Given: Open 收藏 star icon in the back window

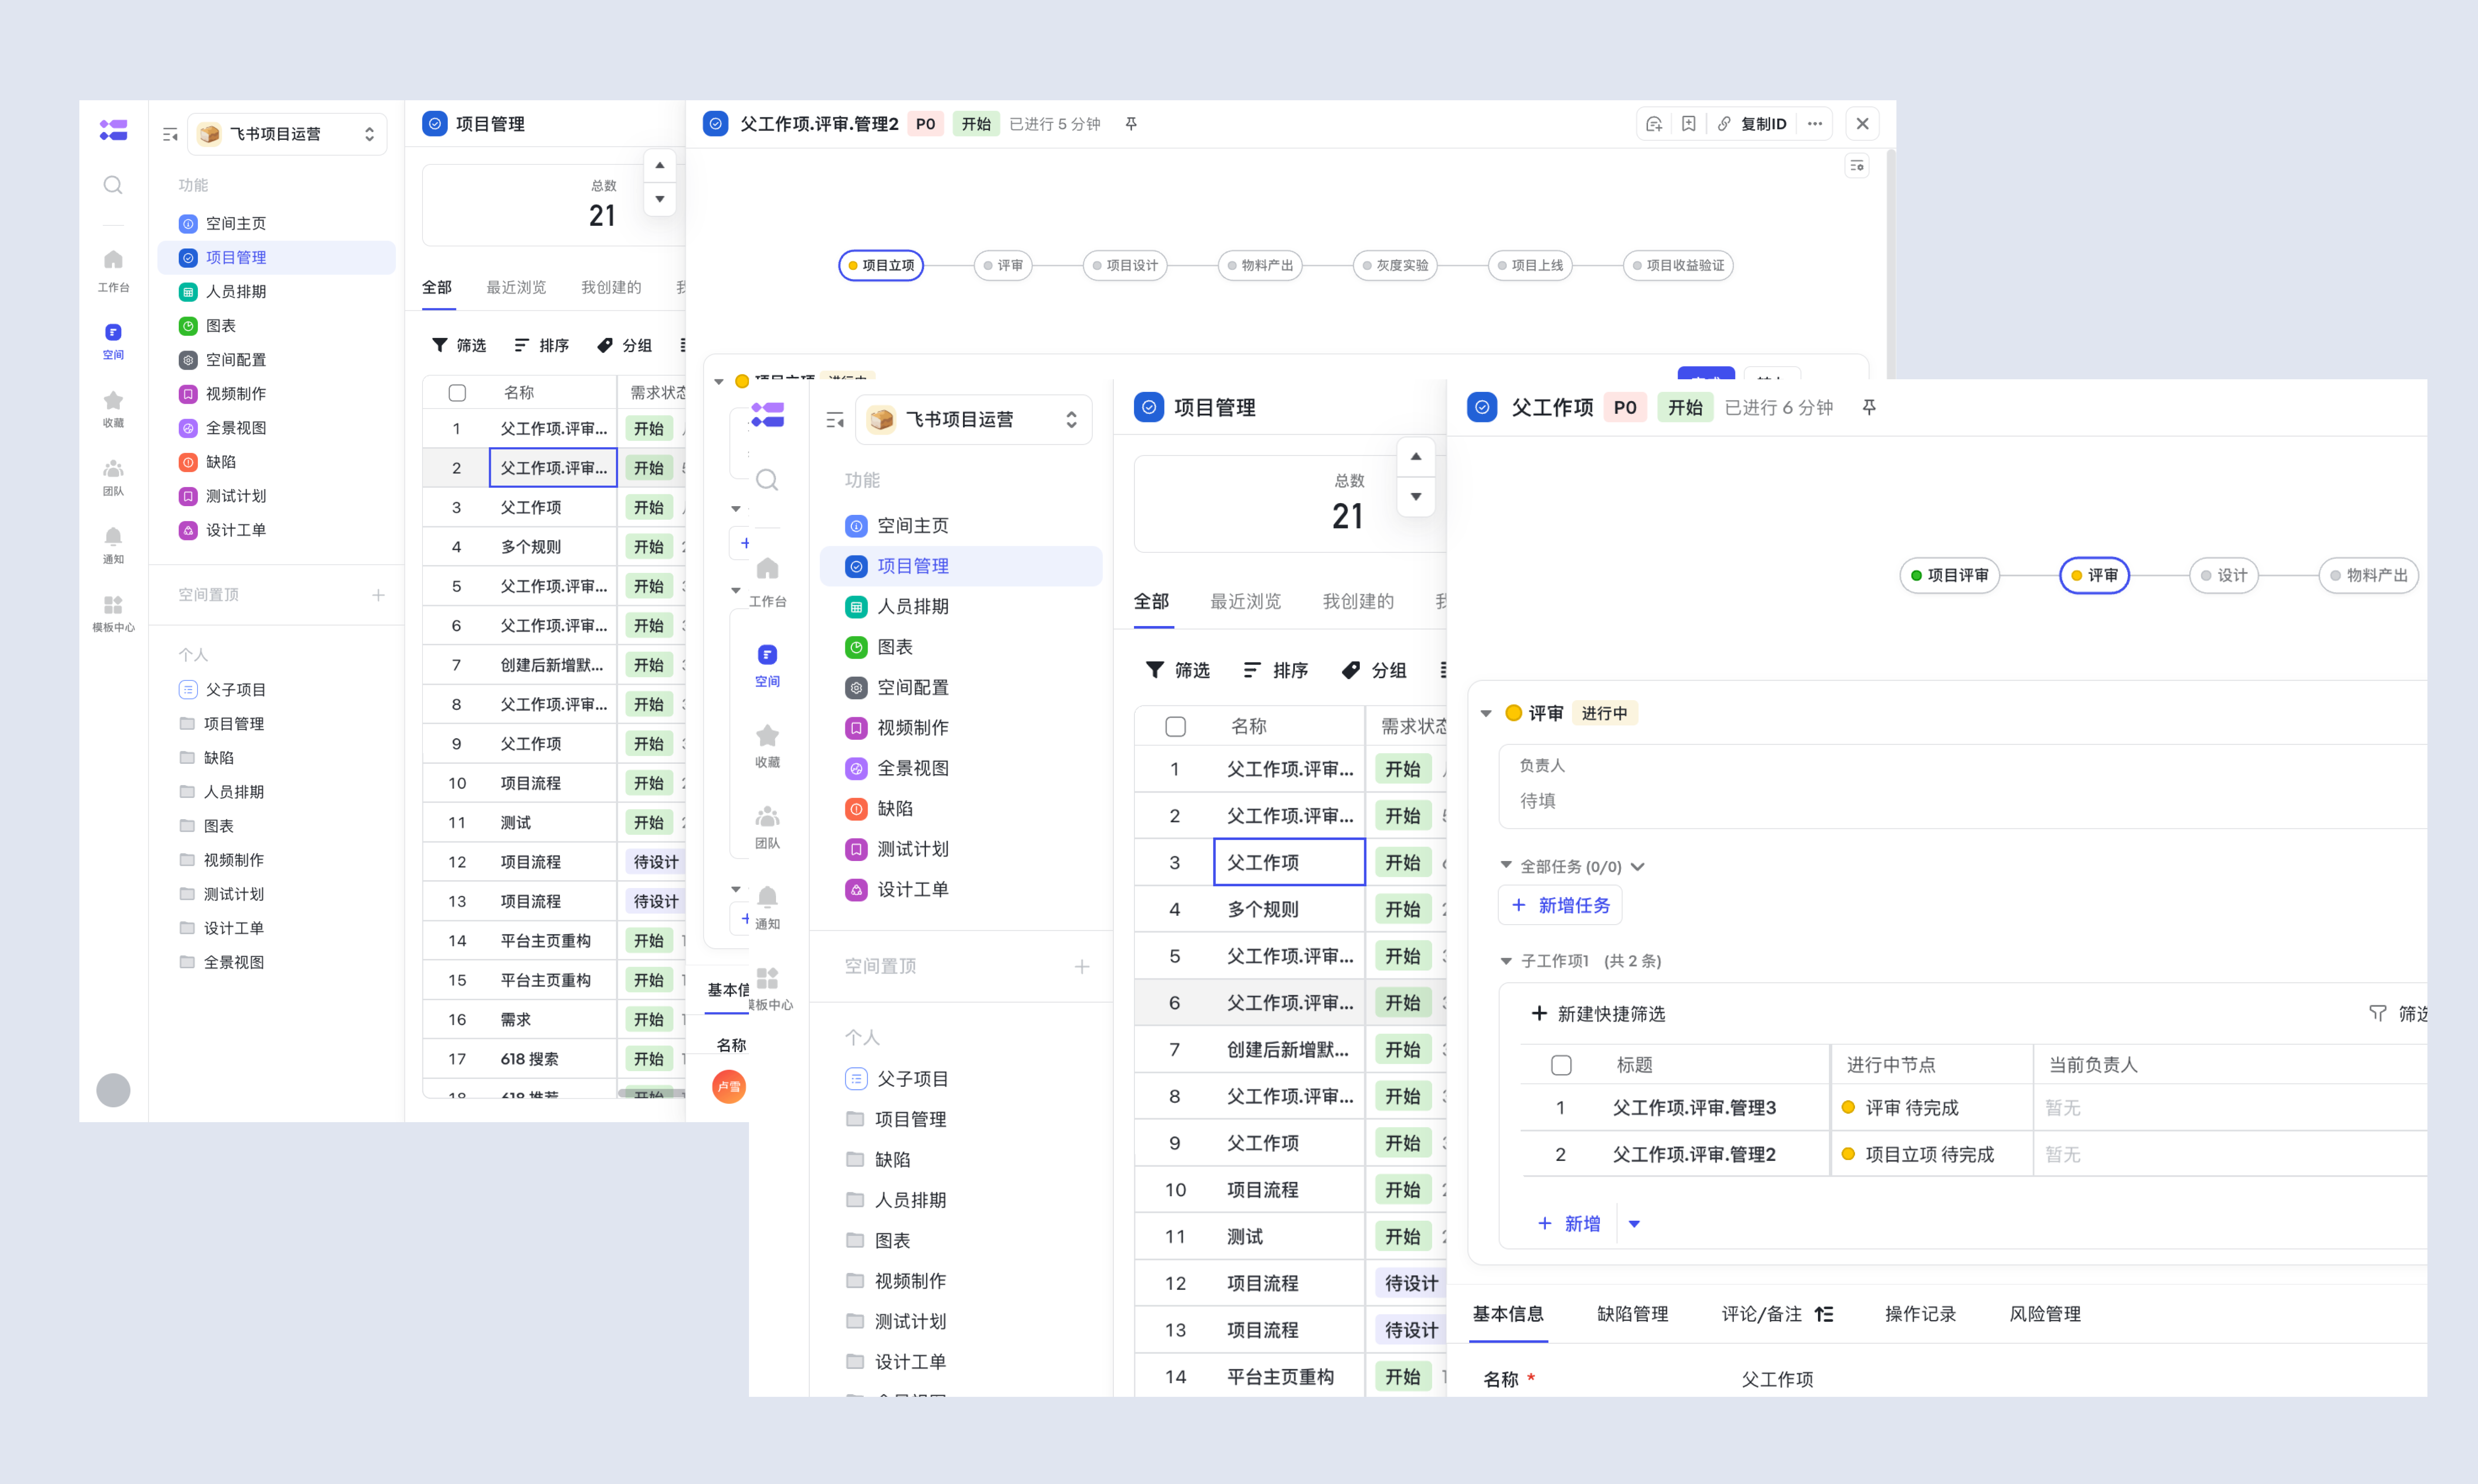Looking at the screenshot, I should coord(113,400).
